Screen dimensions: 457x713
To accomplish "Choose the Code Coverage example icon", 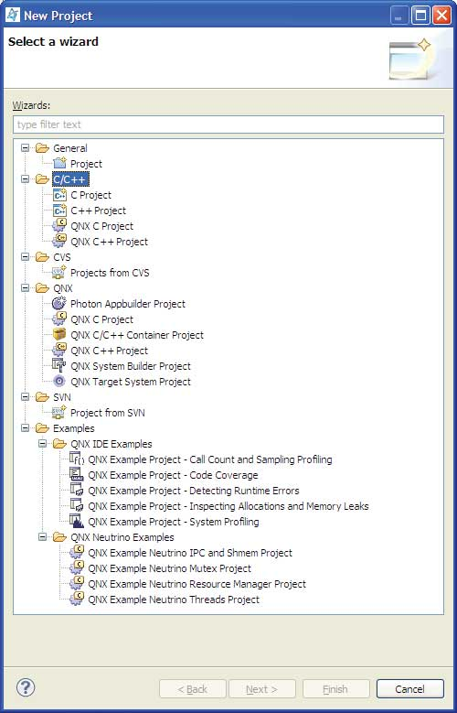I will tap(77, 475).
